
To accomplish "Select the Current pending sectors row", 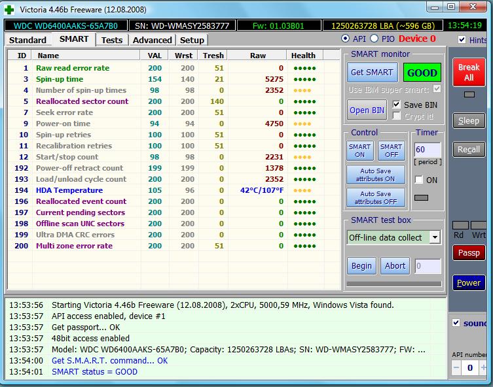I will (174, 212).
